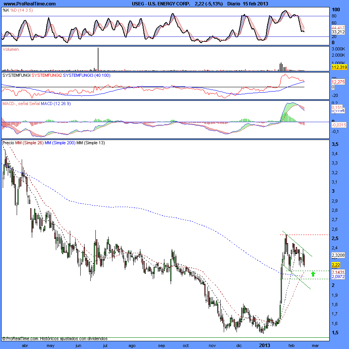This screenshot has height=349, width=349.
Task: Click the green up arrow marker
Action: point(313,274)
